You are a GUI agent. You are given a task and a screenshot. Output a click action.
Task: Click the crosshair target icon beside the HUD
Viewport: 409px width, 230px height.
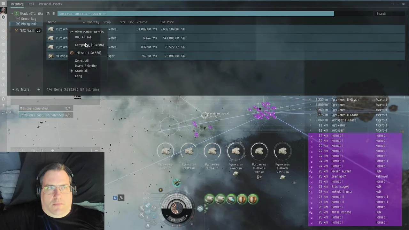tap(200, 209)
